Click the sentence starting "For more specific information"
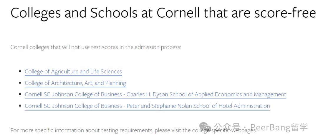Screen dimensions: 318x140 coord(134,130)
